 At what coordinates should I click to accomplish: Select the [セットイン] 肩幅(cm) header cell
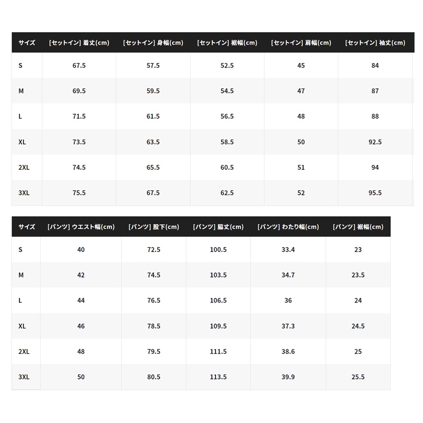(301, 43)
